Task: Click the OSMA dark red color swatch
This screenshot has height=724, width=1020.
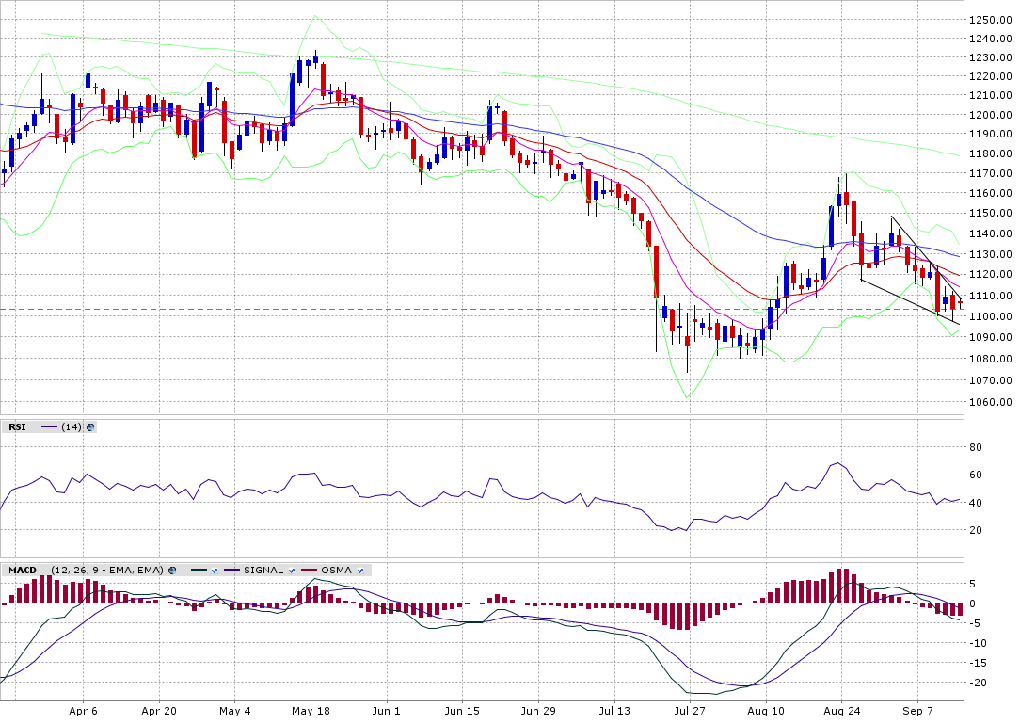Action: tap(309, 571)
